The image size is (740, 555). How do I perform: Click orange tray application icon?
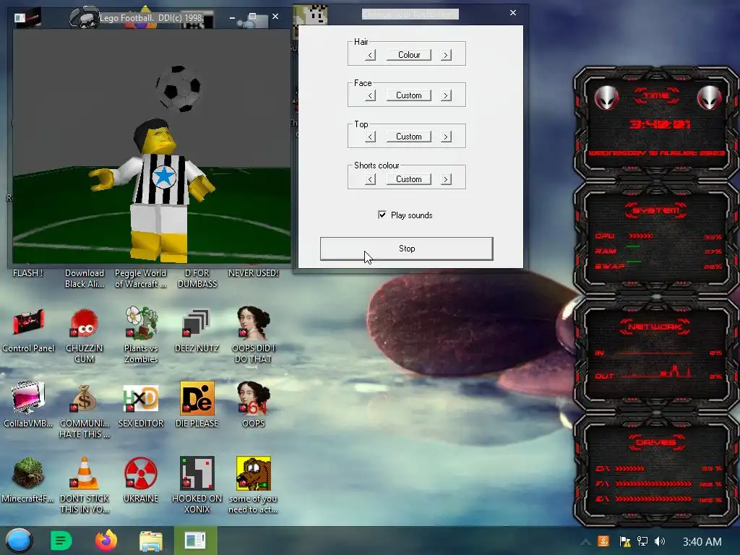(603, 541)
